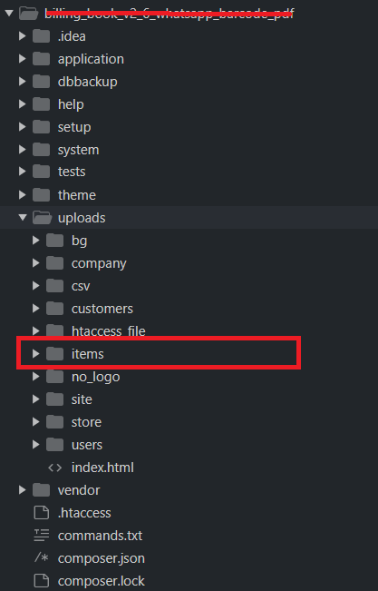
Task: Click the open uploads folder icon
Action: [x=42, y=218]
